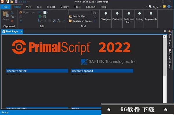Switch to the Project ribbon tab
This screenshot has height=115, width=174.
click(51, 7)
